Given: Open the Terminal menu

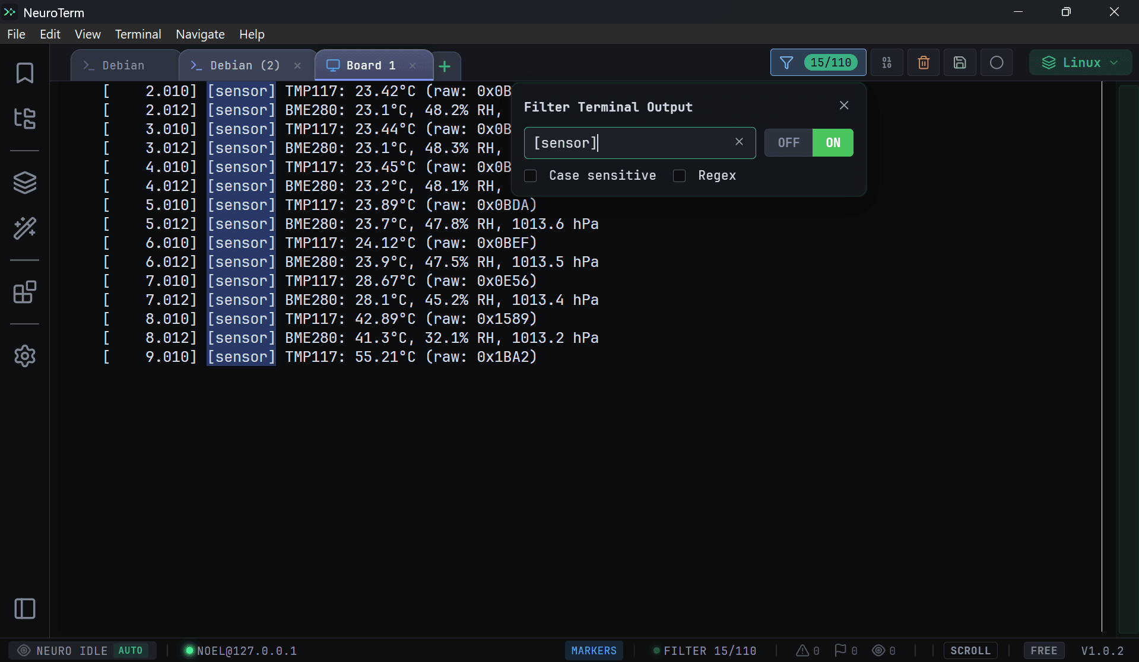Looking at the screenshot, I should tap(138, 34).
